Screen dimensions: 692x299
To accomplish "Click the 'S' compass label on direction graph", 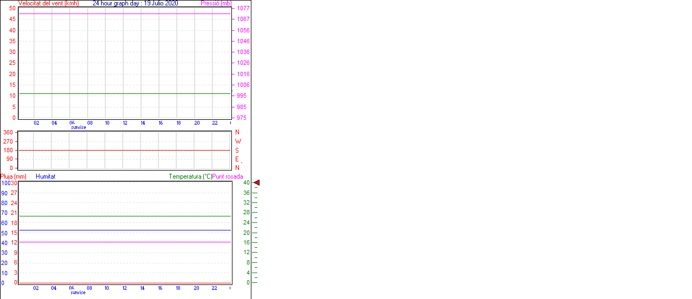I will point(237,151).
